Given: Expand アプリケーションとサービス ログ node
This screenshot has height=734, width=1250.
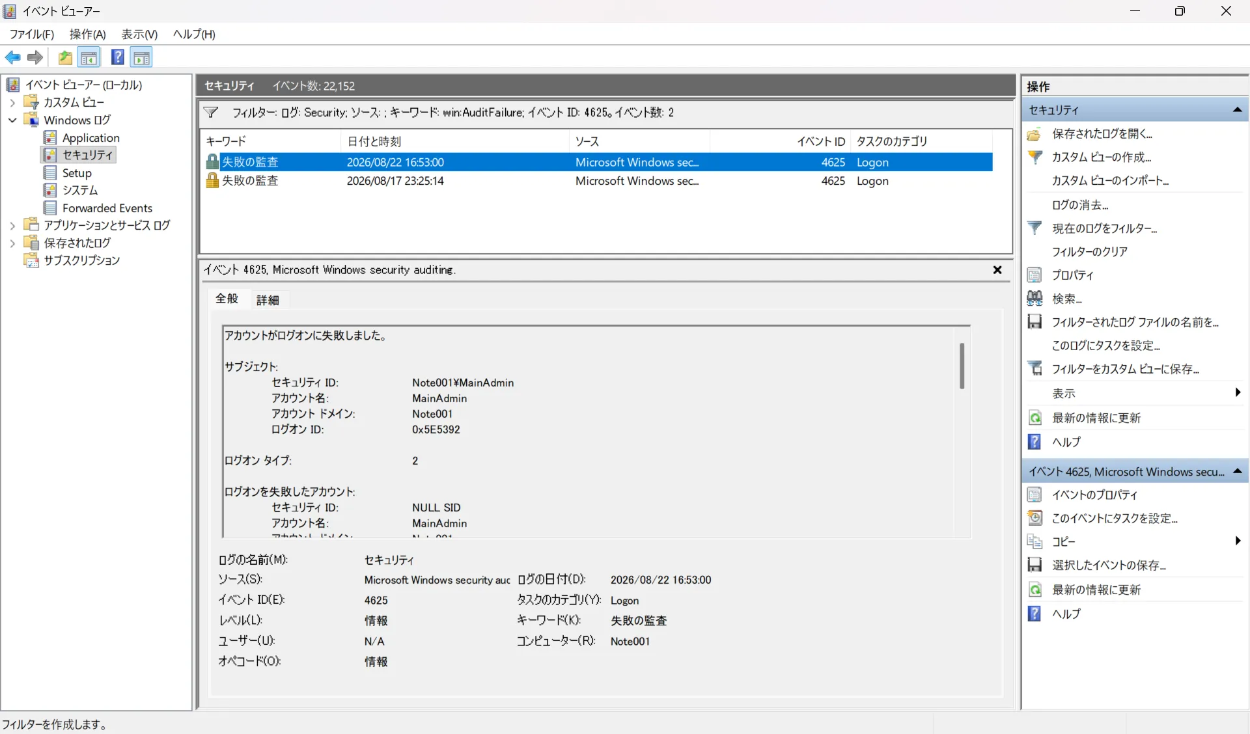Looking at the screenshot, I should [x=12, y=226].
